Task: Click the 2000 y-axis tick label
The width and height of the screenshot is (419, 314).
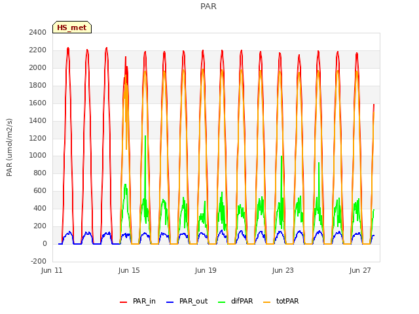Action: [38, 68]
